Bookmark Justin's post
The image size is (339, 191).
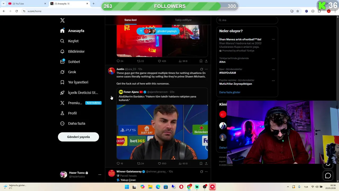201,164
